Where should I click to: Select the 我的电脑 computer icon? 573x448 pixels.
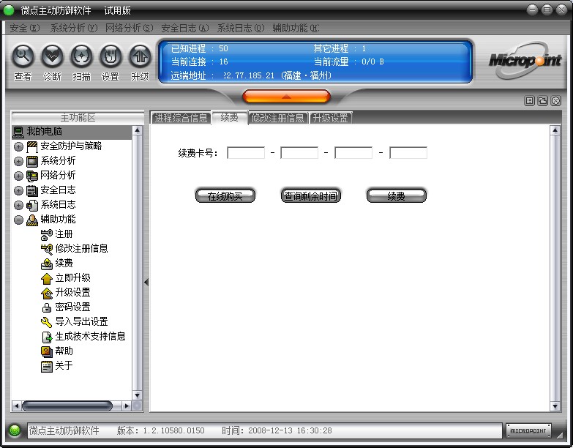[18, 132]
